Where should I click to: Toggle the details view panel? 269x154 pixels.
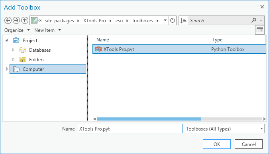coord(259,30)
